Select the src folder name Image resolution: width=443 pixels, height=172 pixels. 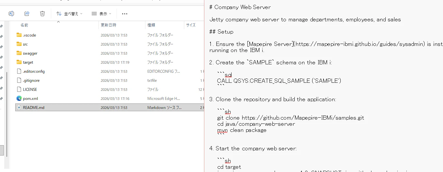(x=25, y=44)
